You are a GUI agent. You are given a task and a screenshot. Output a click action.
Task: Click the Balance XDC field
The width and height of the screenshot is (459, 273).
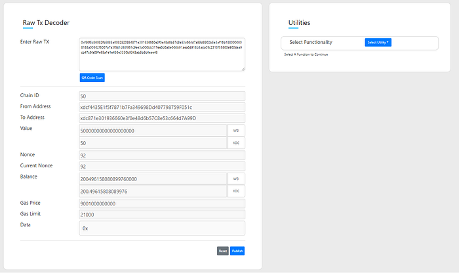[x=153, y=191]
